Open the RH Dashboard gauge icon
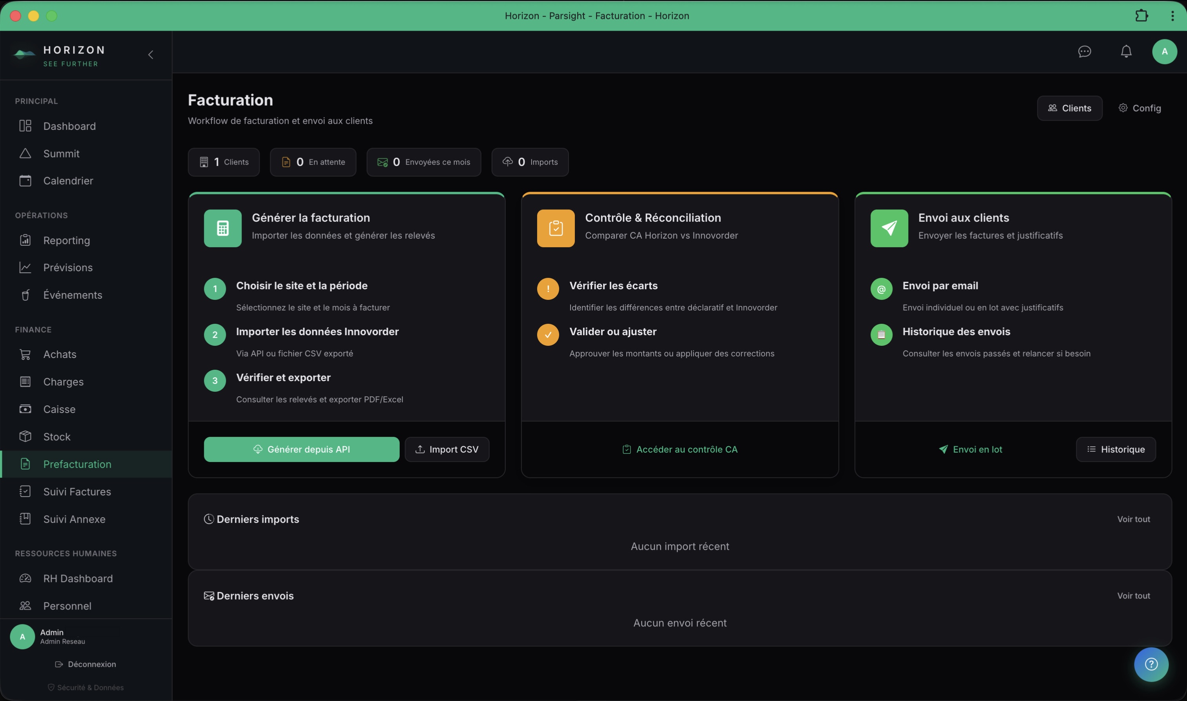Viewport: 1187px width, 701px height. pyautogui.click(x=26, y=578)
